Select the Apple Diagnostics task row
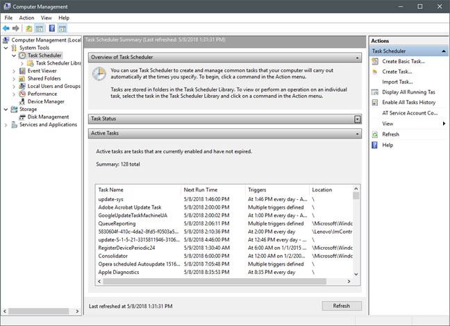Screen dimensions: 450x326 [225, 273]
